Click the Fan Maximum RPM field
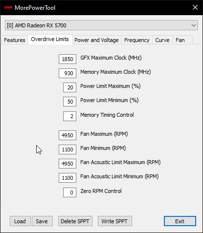Viewport: 203px width, 233px height. tap(68, 135)
